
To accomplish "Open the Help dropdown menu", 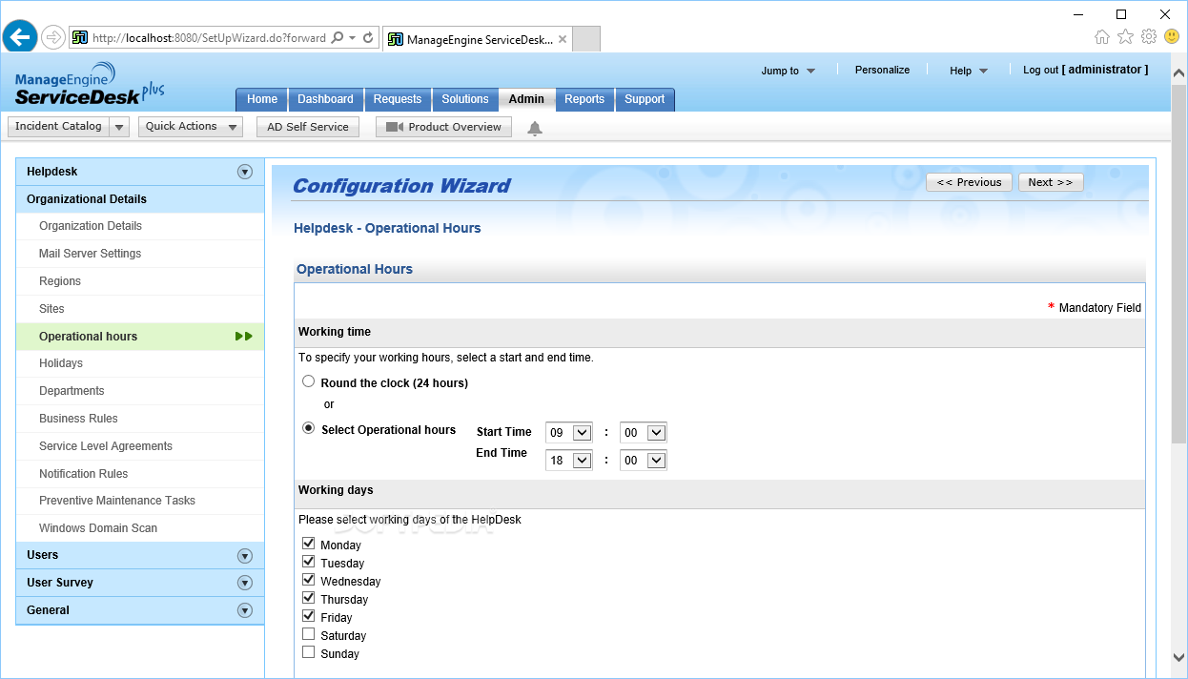I will point(969,71).
